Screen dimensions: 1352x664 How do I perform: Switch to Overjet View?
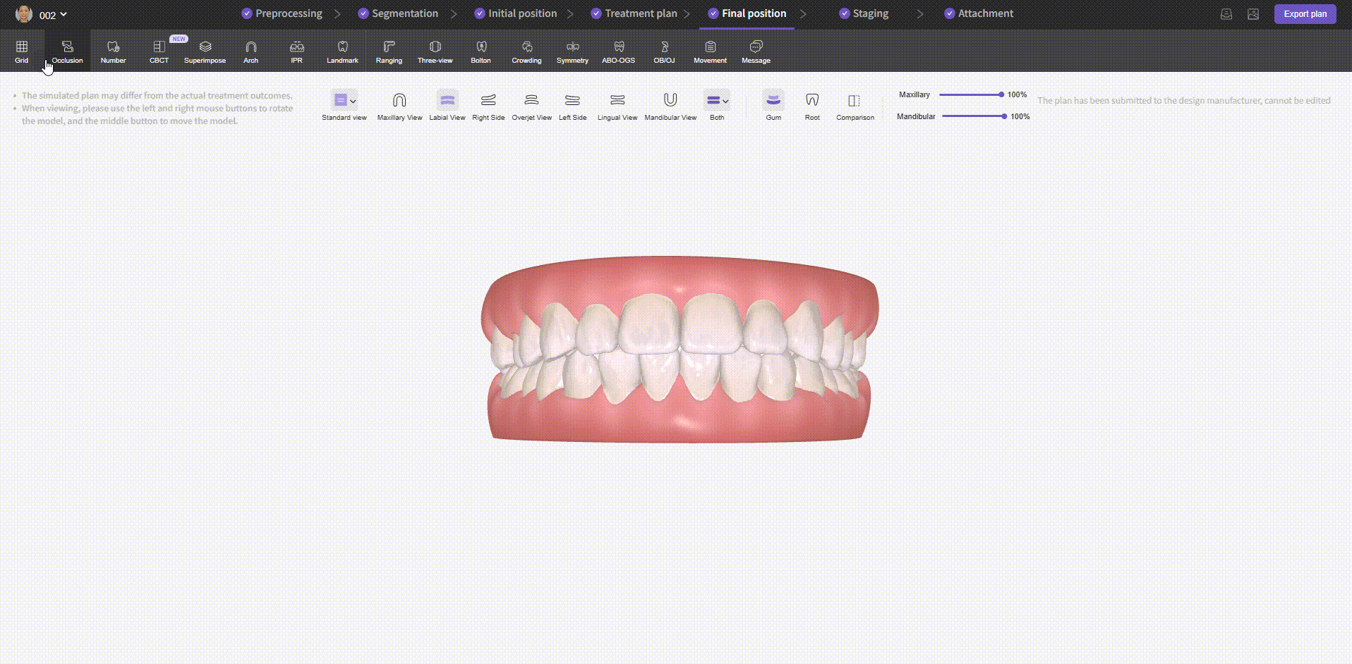pyautogui.click(x=531, y=106)
